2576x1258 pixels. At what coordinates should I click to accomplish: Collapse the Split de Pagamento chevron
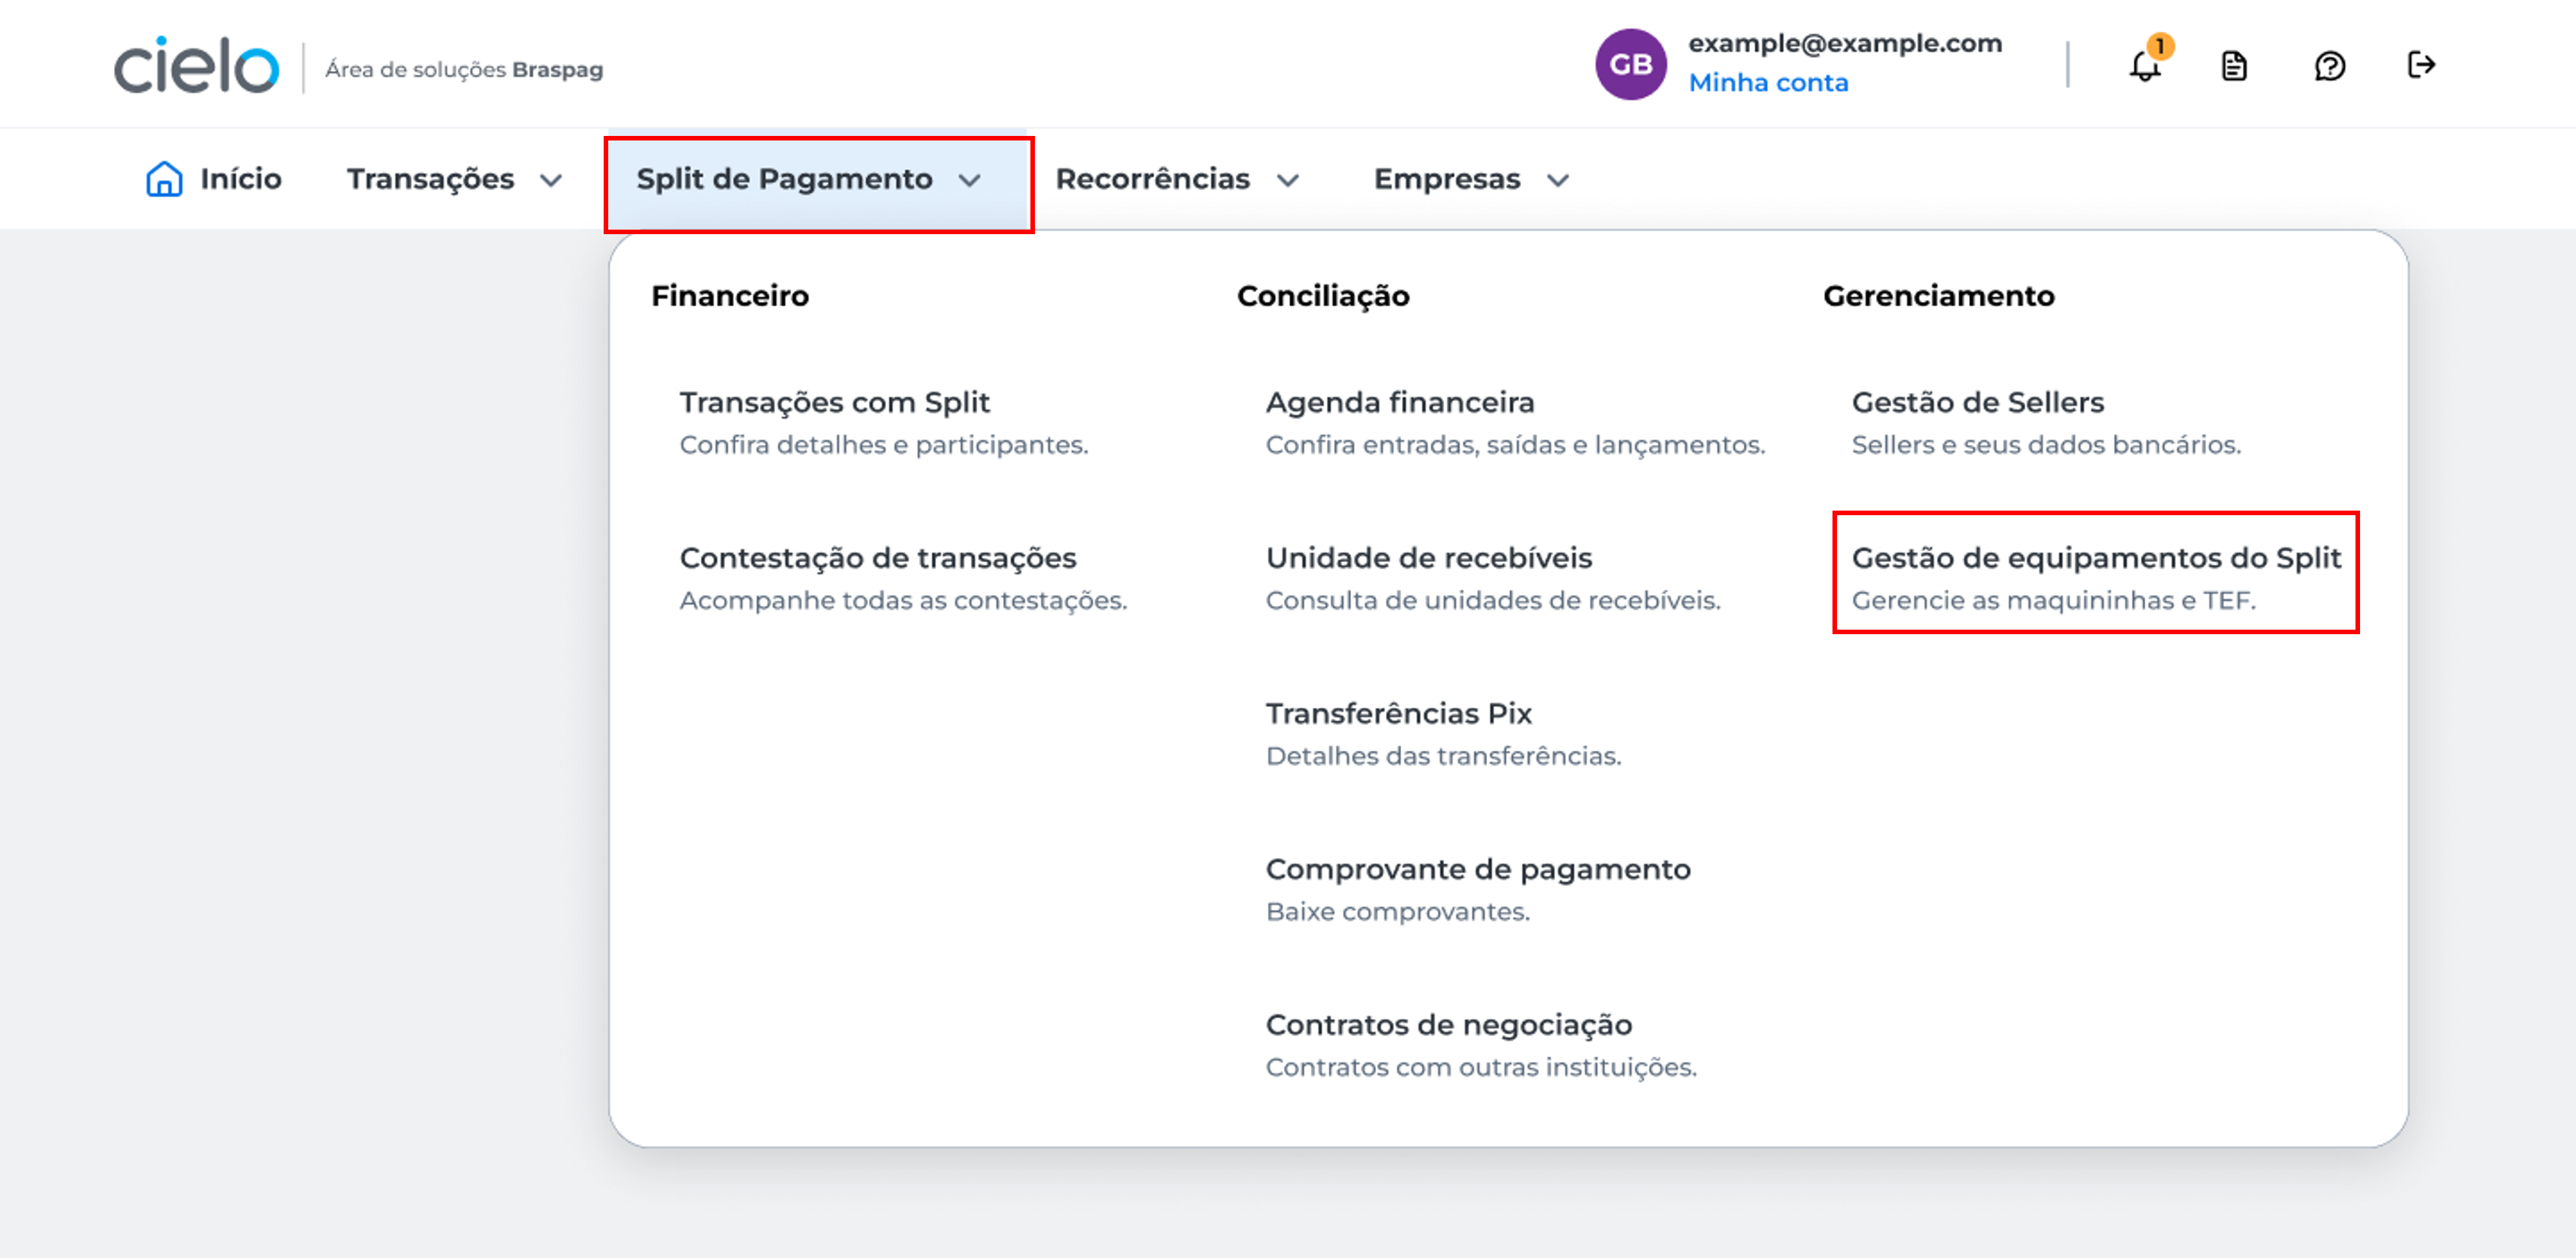(969, 180)
